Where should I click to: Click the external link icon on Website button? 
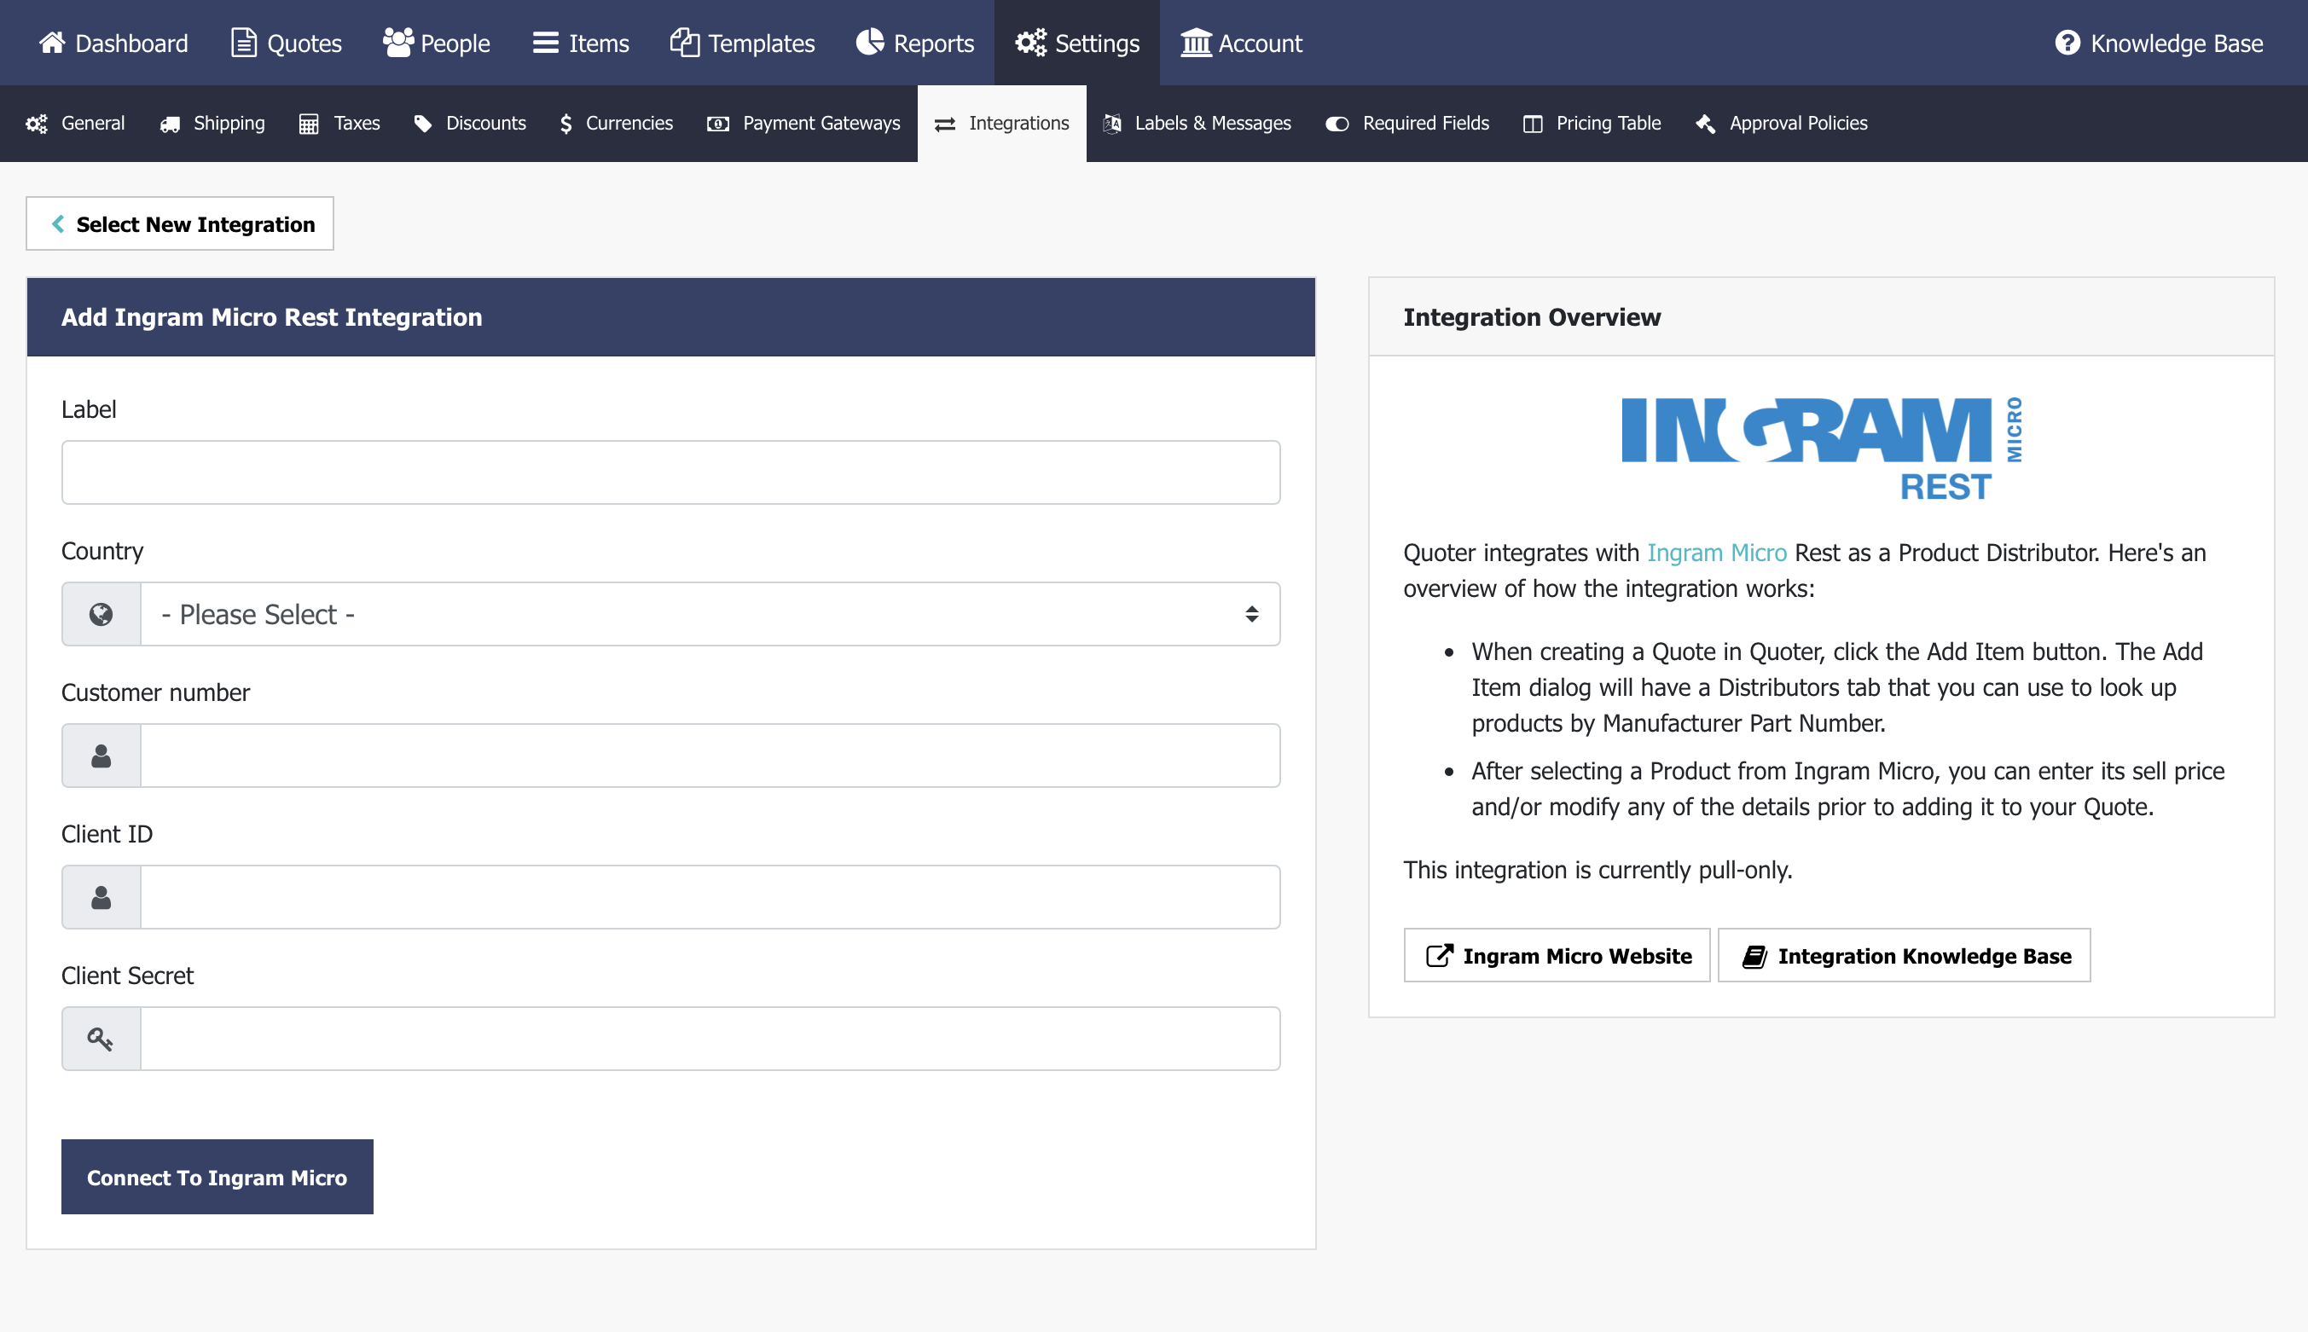tap(1440, 955)
